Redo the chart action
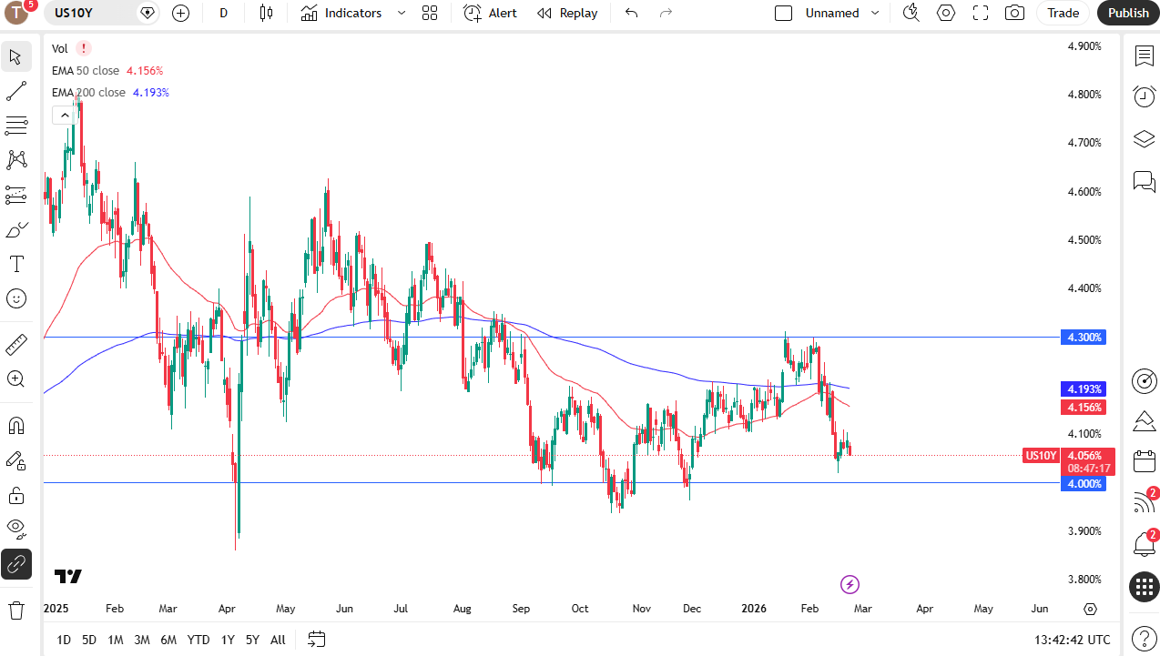 (x=666, y=13)
